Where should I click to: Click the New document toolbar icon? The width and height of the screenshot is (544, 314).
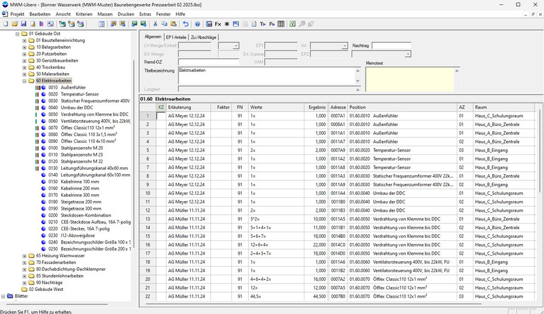click(x=6, y=24)
